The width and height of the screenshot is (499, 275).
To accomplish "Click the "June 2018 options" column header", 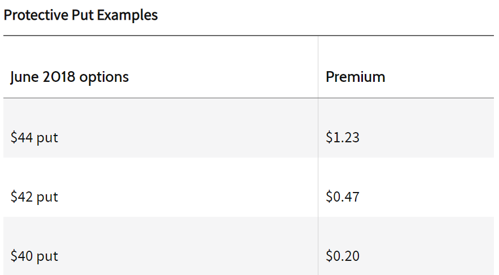I will pyautogui.click(x=69, y=77).
